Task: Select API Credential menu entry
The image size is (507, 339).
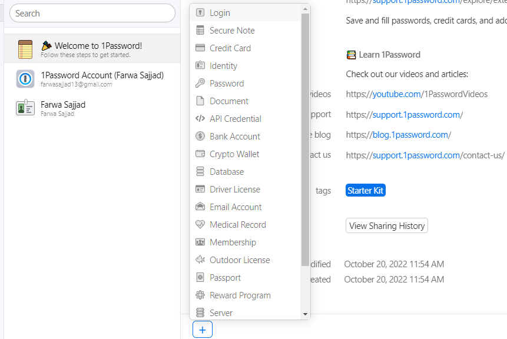Action: (x=235, y=119)
